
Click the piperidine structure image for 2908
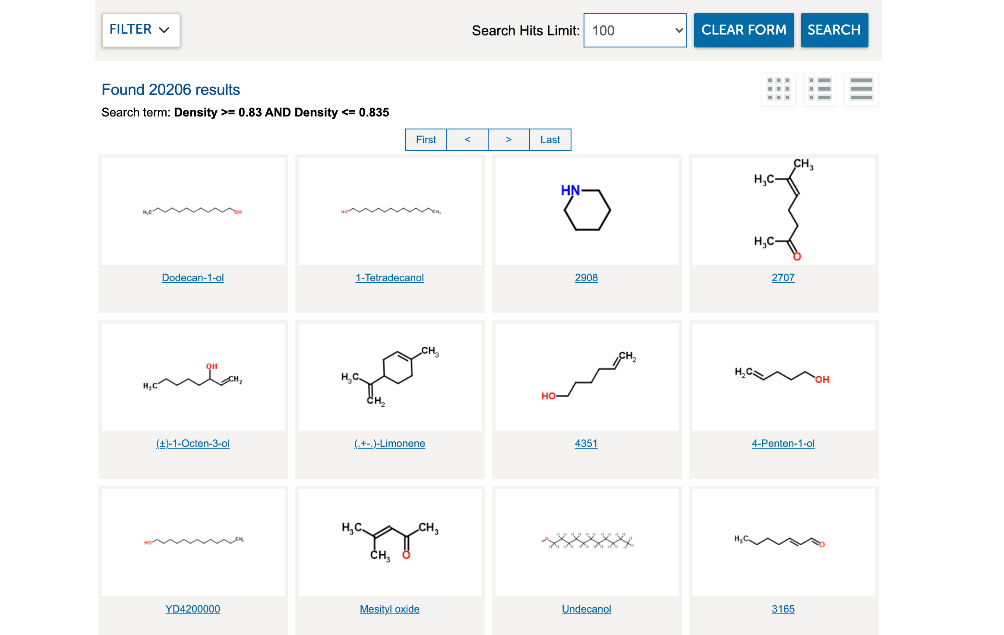(x=587, y=211)
